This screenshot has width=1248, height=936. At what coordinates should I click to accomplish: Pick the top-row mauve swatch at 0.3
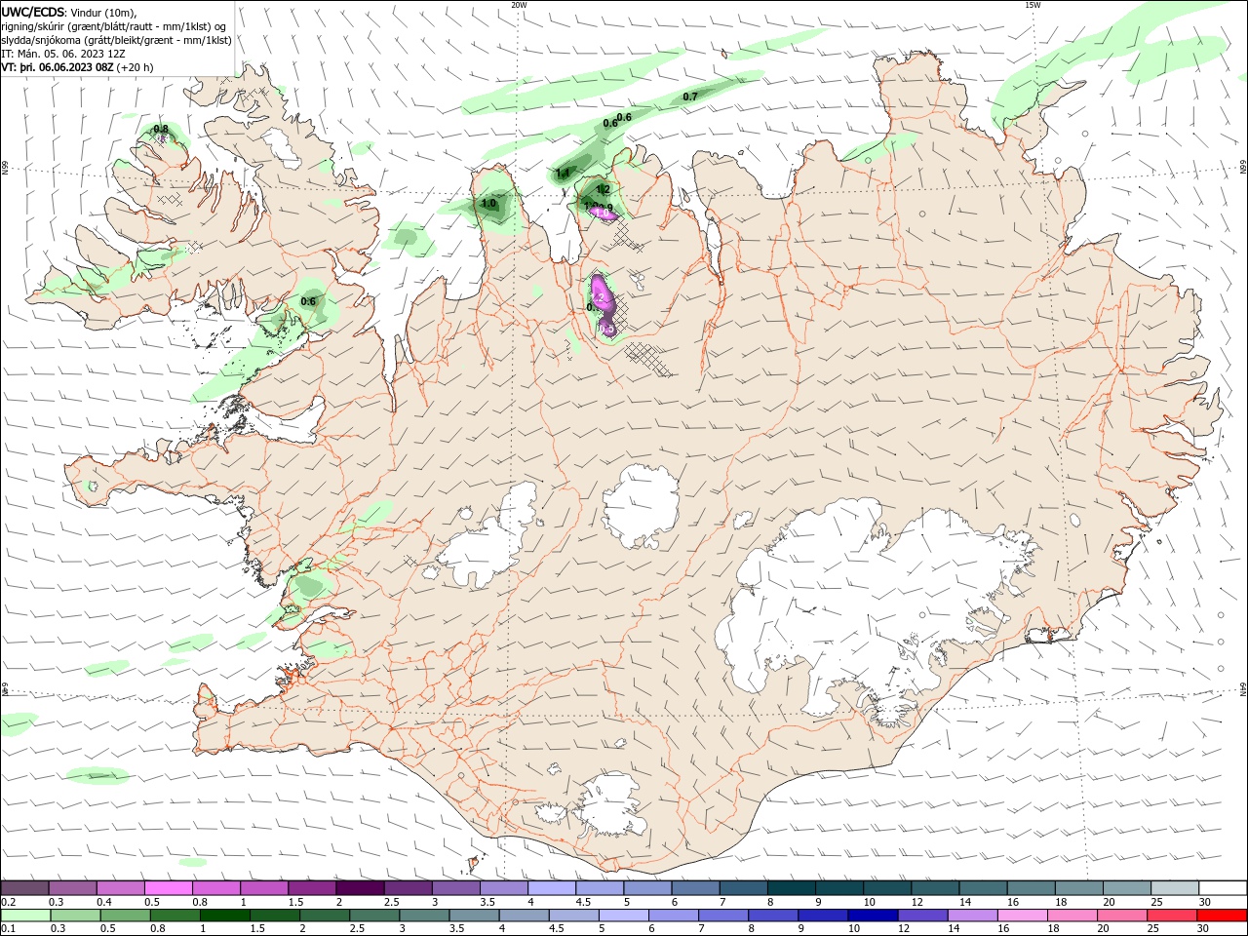[x=72, y=888]
